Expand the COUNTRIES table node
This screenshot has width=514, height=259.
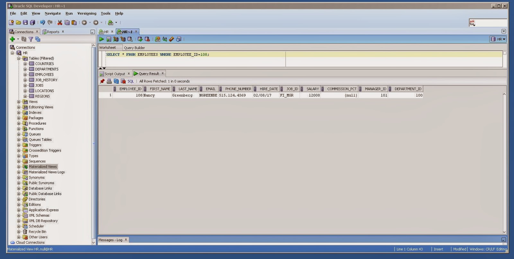tap(25, 64)
